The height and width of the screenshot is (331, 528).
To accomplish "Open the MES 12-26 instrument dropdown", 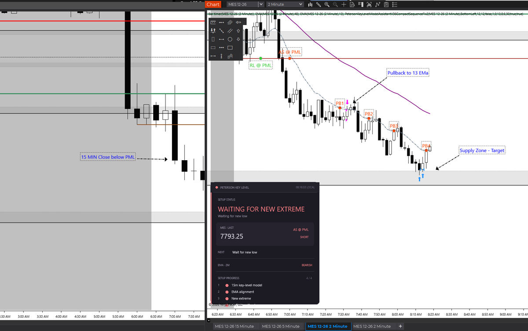I will (245, 4).
